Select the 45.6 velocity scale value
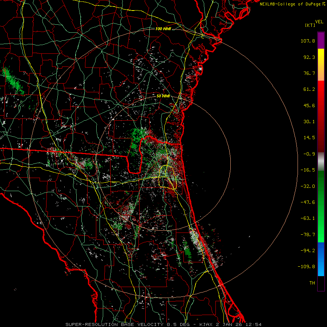 tap(309, 105)
